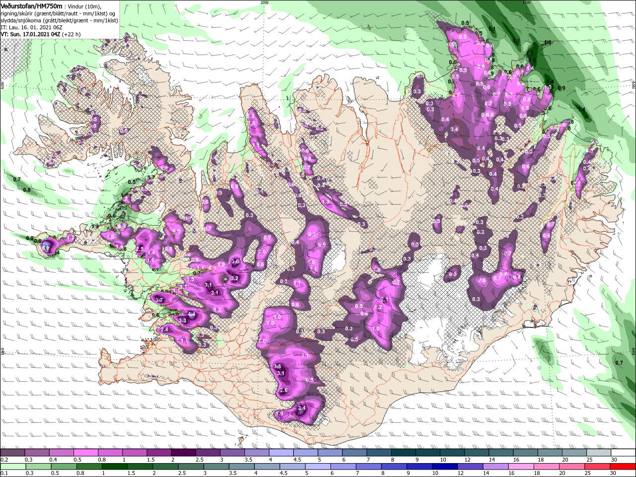
Task: Click the darkest green rain swatch between 1 and 1.5
Action: coord(114,466)
